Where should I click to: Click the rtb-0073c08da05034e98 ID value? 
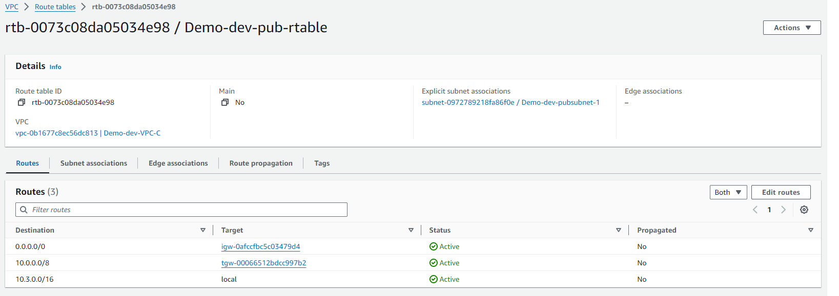pos(73,102)
